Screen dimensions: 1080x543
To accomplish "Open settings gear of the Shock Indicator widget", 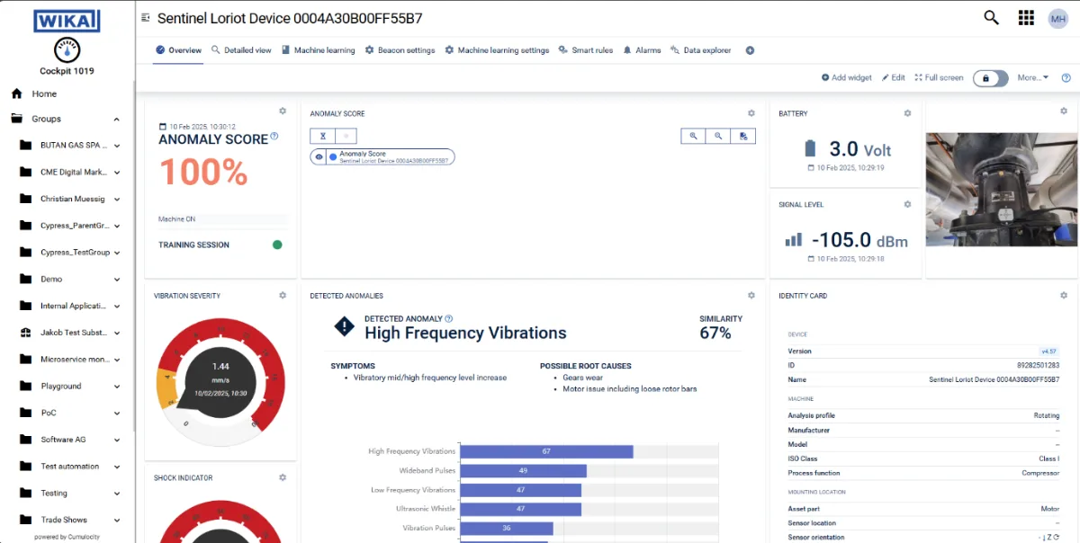I will pos(283,477).
